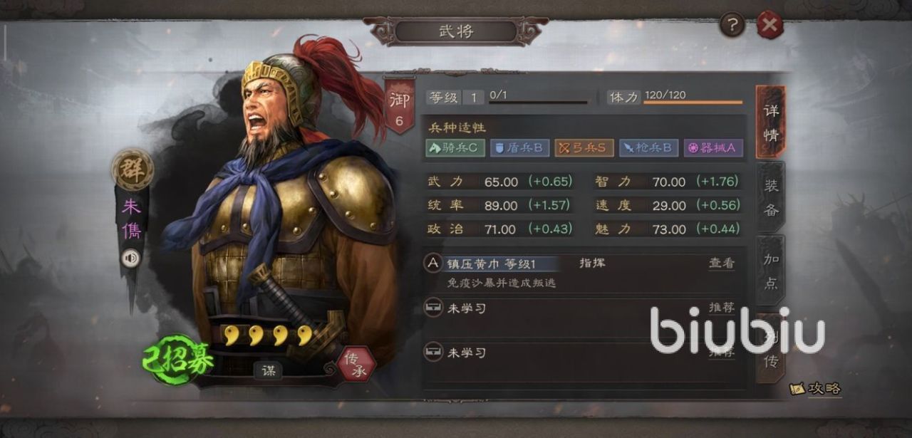Open the 攻略 strategy guide link
912x438 pixels.
tap(817, 389)
